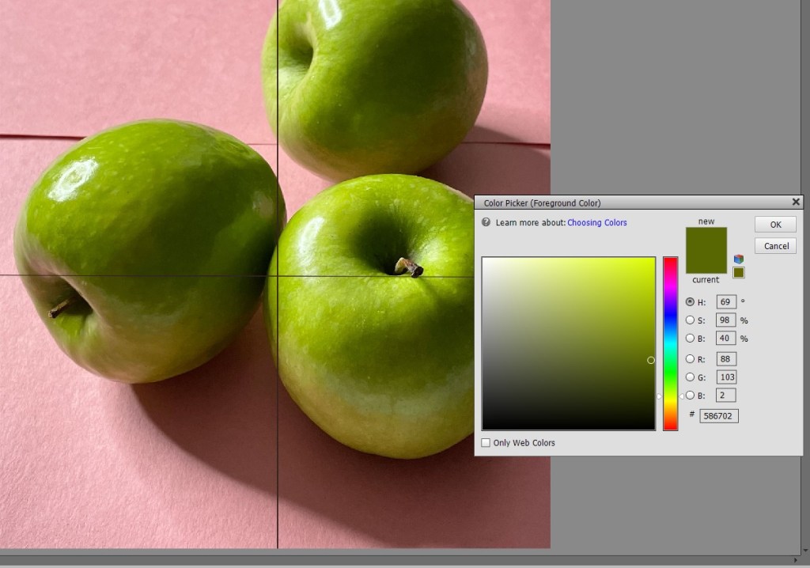810x568 pixels.
Task: Click the H value field showing 69
Action: point(726,301)
